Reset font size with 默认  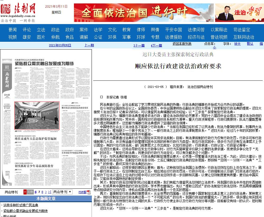click(250, 44)
